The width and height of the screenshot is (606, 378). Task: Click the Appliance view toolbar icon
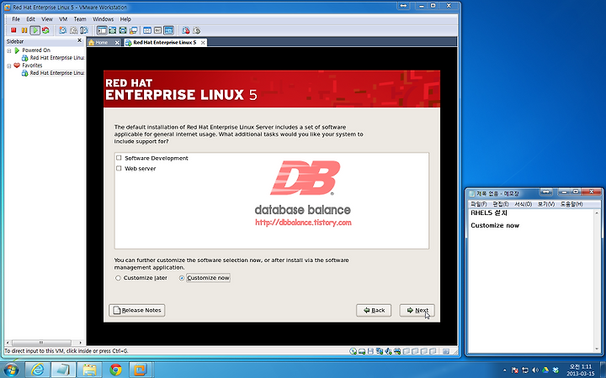click(x=157, y=30)
